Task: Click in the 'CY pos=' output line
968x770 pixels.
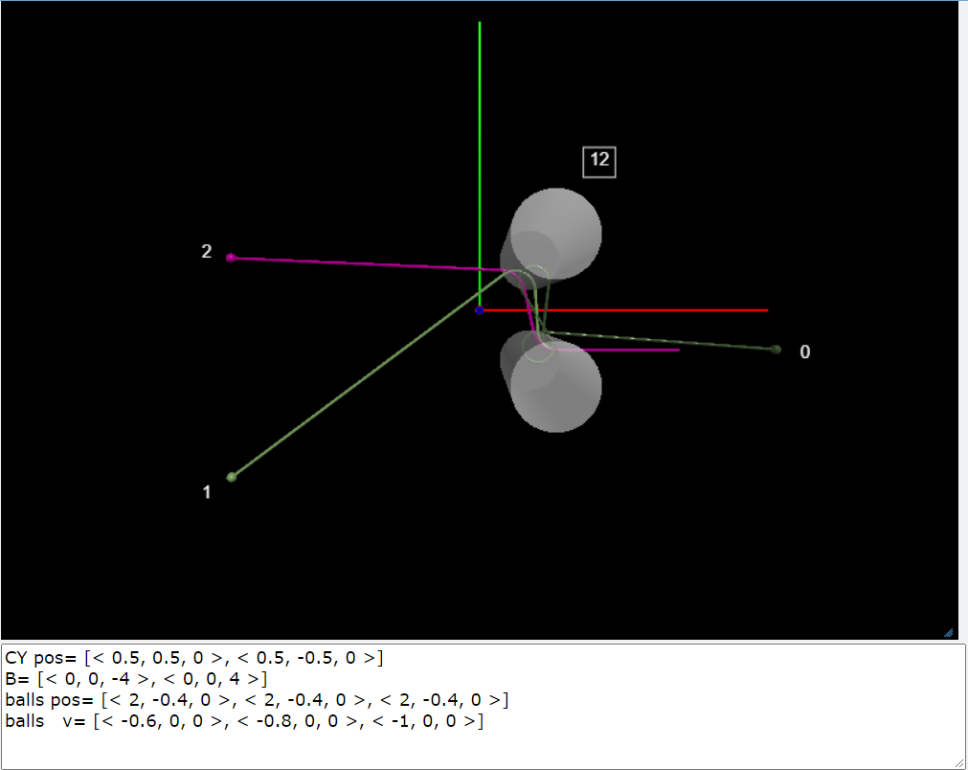Action: 191,658
